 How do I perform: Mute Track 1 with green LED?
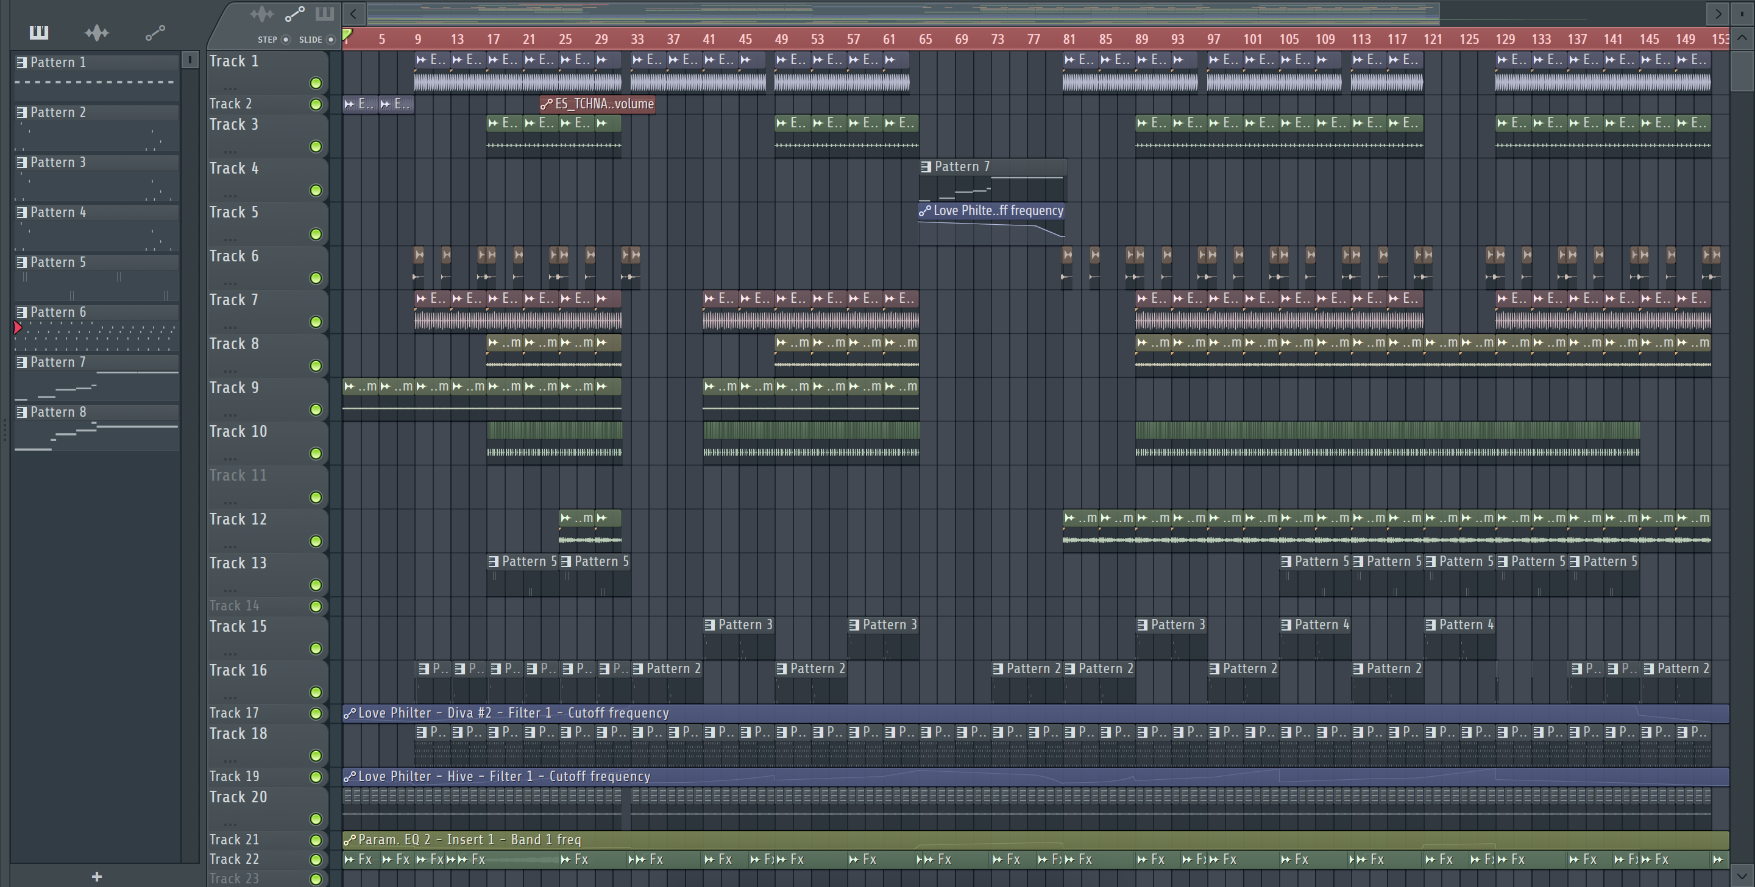tap(316, 83)
